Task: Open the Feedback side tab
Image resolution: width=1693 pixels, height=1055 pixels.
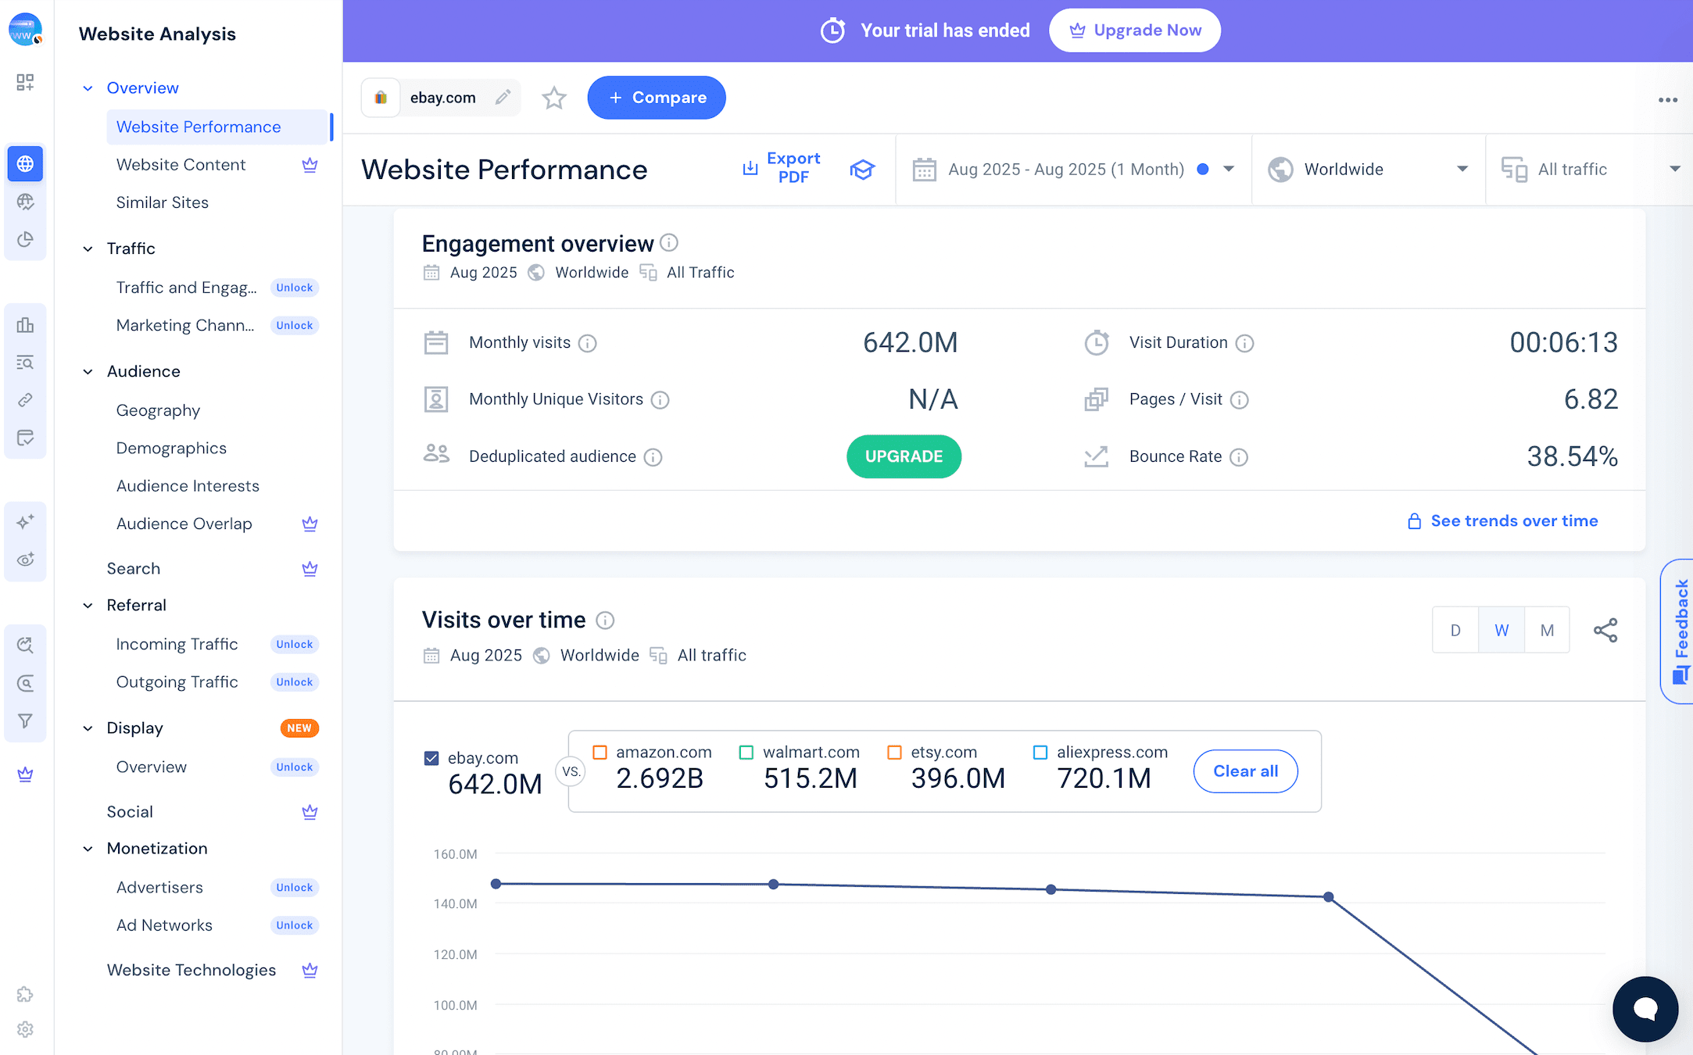Action: pos(1679,631)
